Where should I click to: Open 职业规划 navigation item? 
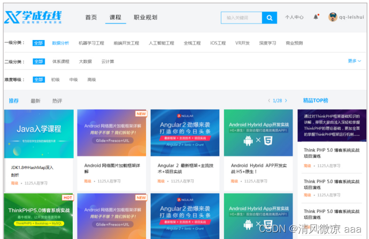coord(145,18)
